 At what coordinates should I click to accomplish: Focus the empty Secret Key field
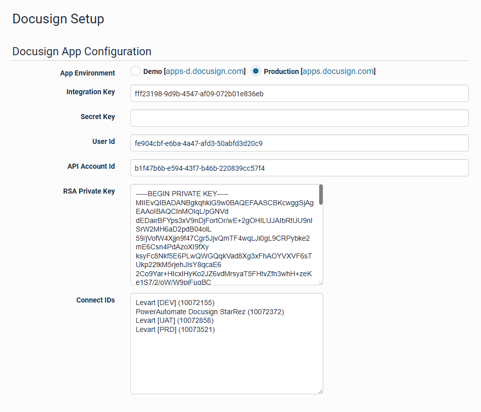[x=299, y=118]
